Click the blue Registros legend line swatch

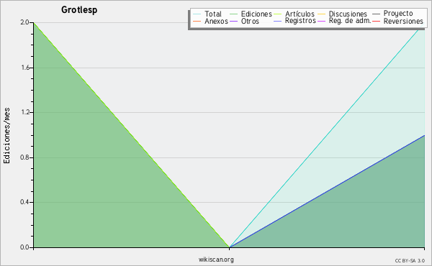pyautogui.click(x=277, y=21)
